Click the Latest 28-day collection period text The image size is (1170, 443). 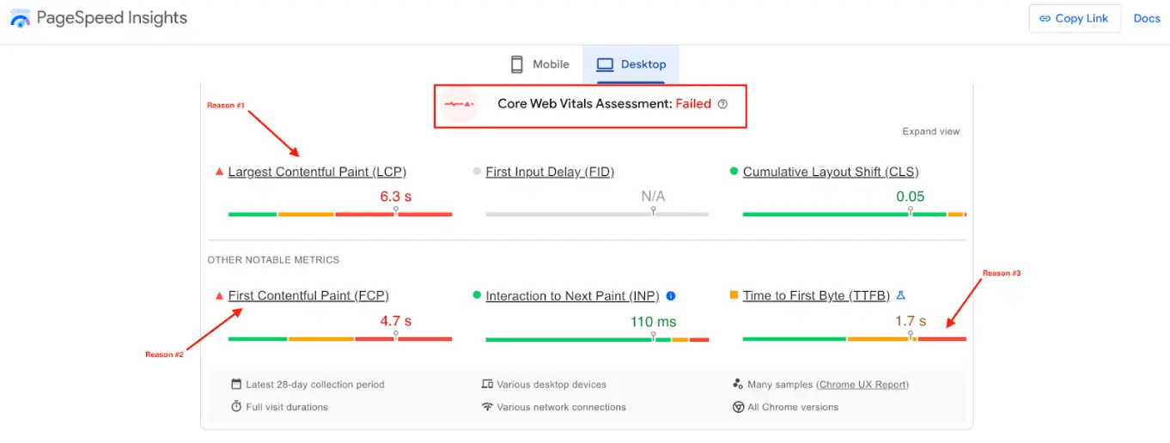(x=315, y=385)
